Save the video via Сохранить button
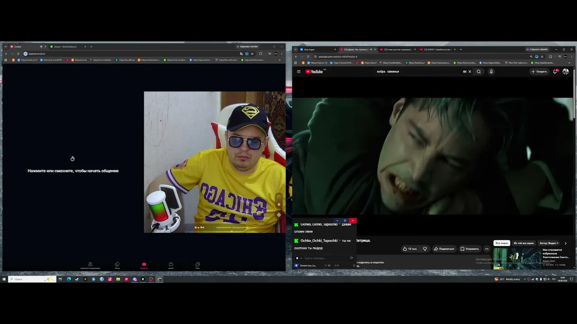 pyautogui.click(x=470, y=249)
